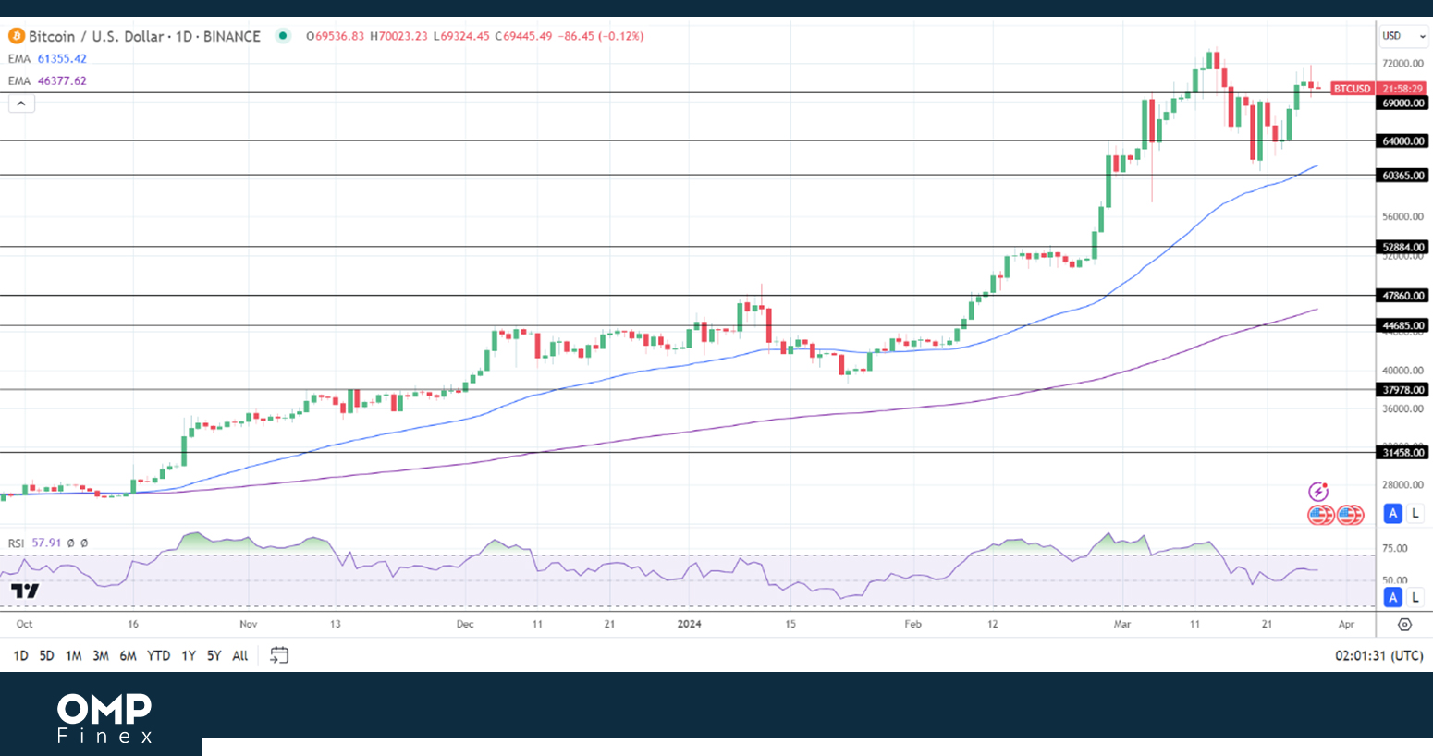The width and height of the screenshot is (1433, 756).
Task: Click the Mar label on the time axis
Action: click(x=1122, y=624)
